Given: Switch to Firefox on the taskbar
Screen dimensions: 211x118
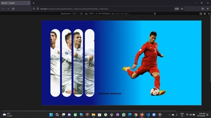Looking at the screenshot, I should click(142, 115).
